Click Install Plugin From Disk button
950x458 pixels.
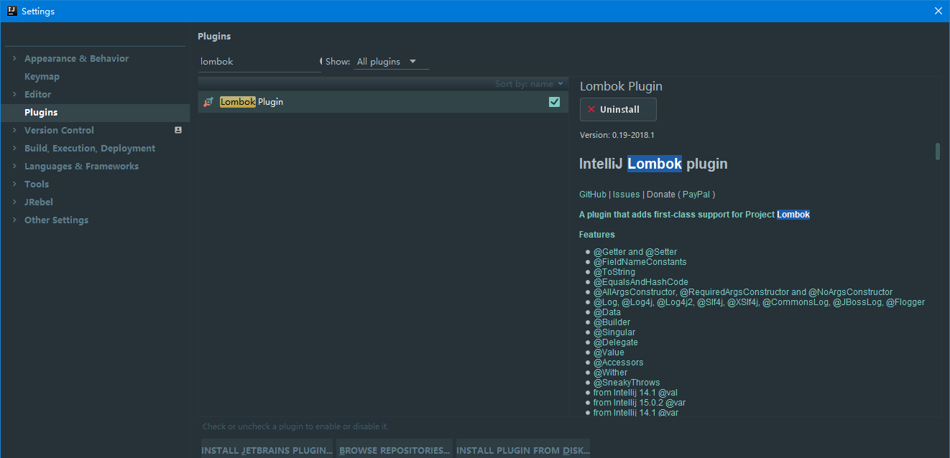click(x=523, y=450)
